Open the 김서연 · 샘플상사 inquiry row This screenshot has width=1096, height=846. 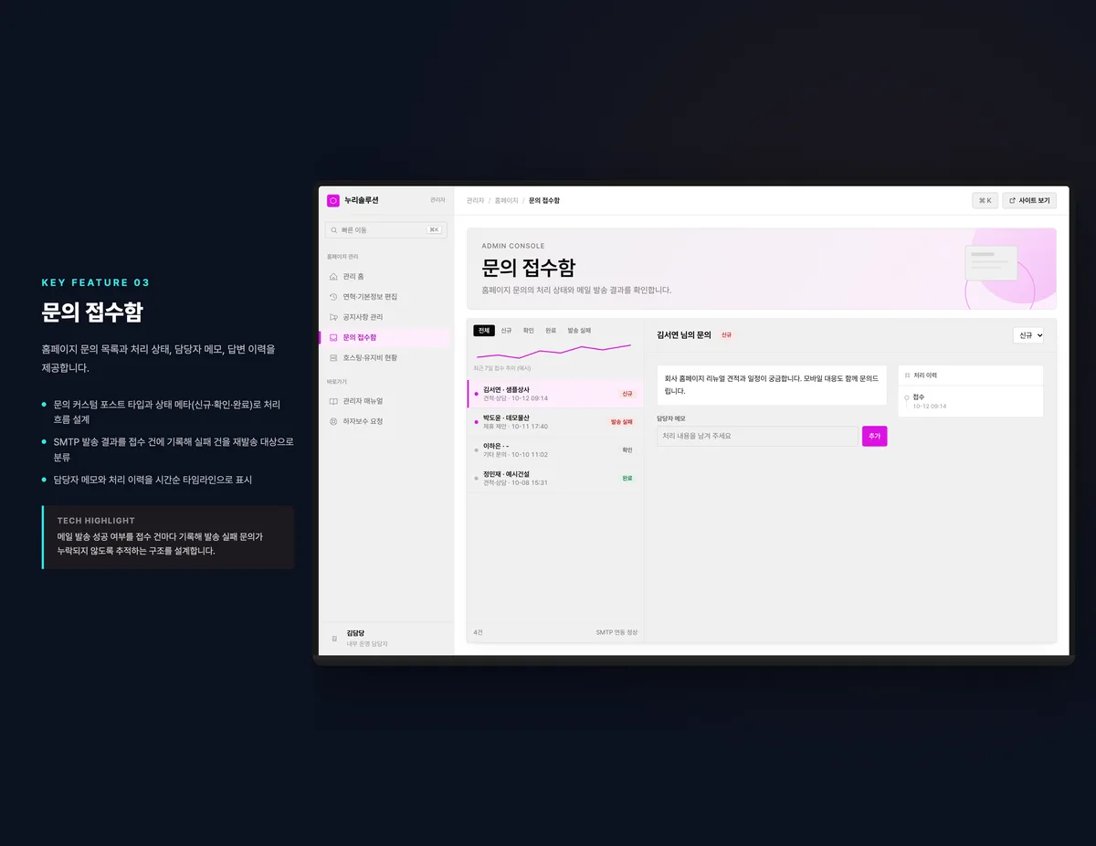pos(555,394)
